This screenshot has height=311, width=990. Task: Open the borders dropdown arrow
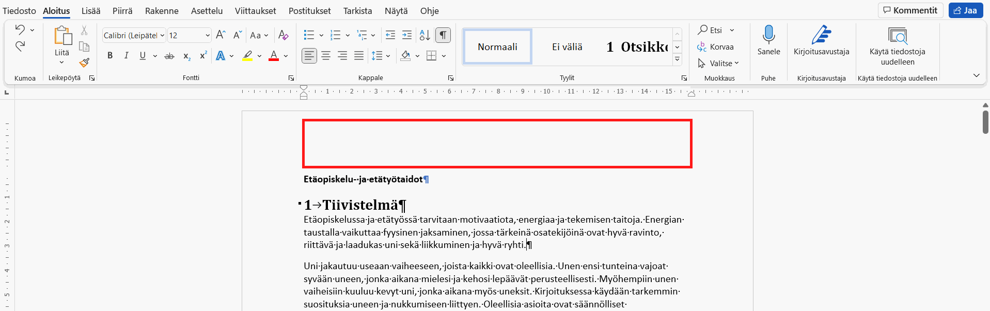point(444,56)
